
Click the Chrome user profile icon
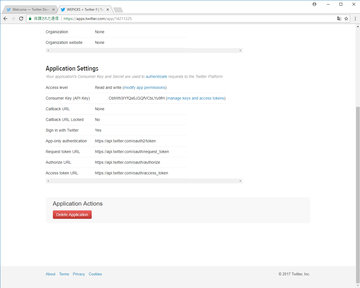tap(314, 4)
